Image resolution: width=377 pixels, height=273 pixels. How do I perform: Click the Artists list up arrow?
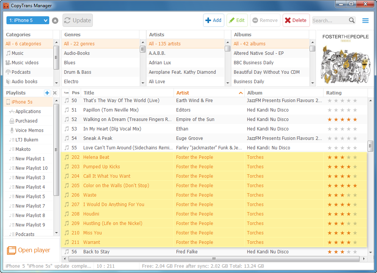pyautogui.click(x=228, y=42)
